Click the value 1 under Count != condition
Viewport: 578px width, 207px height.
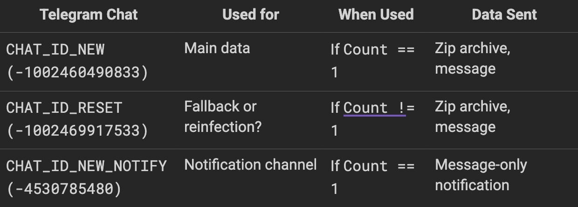point(334,131)
